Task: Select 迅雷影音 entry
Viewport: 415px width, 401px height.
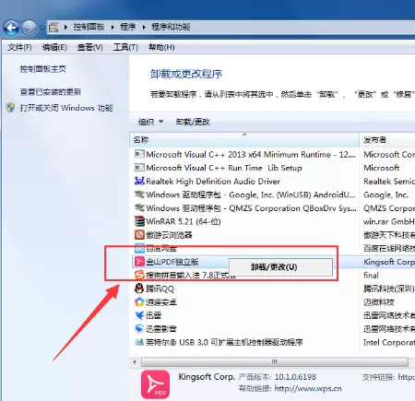Action: coord(161,329)
